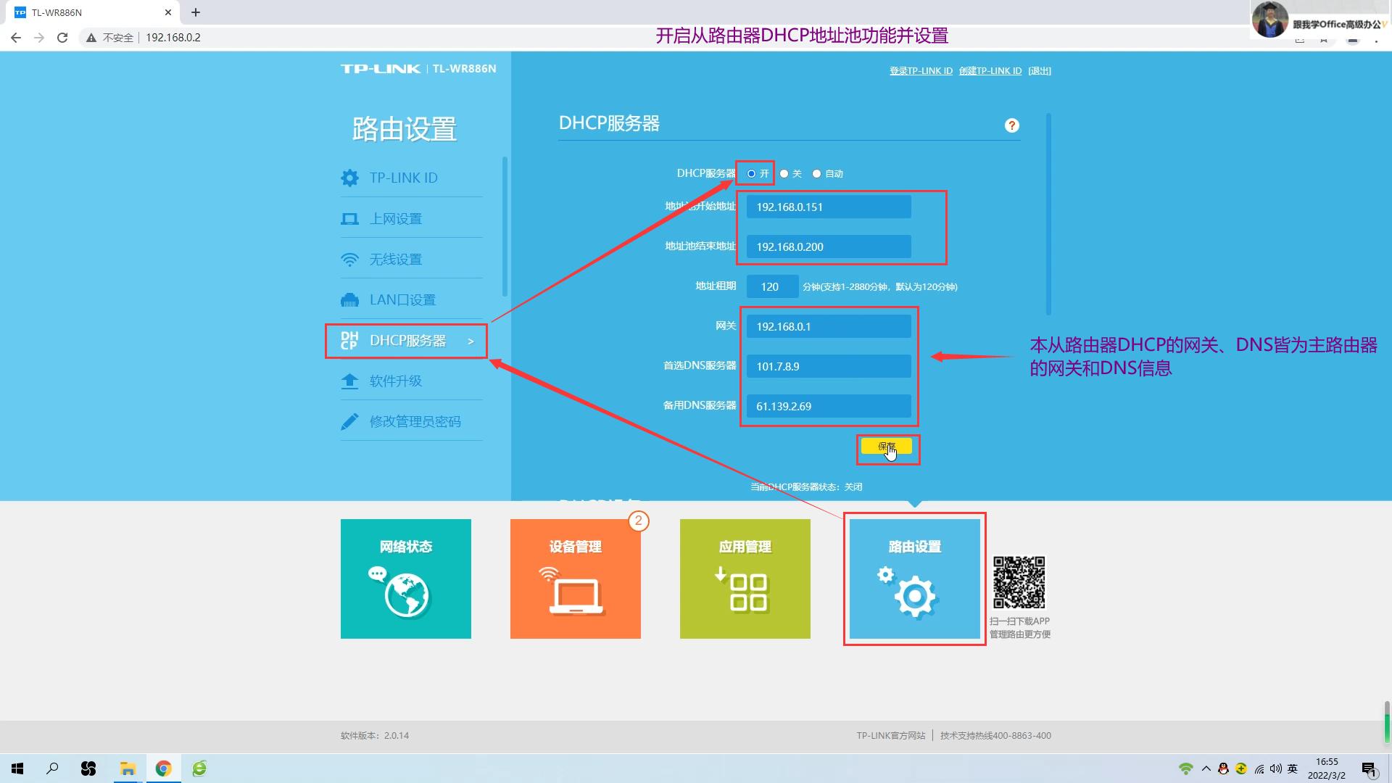This screenshot has width=1392, height=783.
Task: Open 软件升级 firmware upgrade settings
Action: [x=396, y=381]
